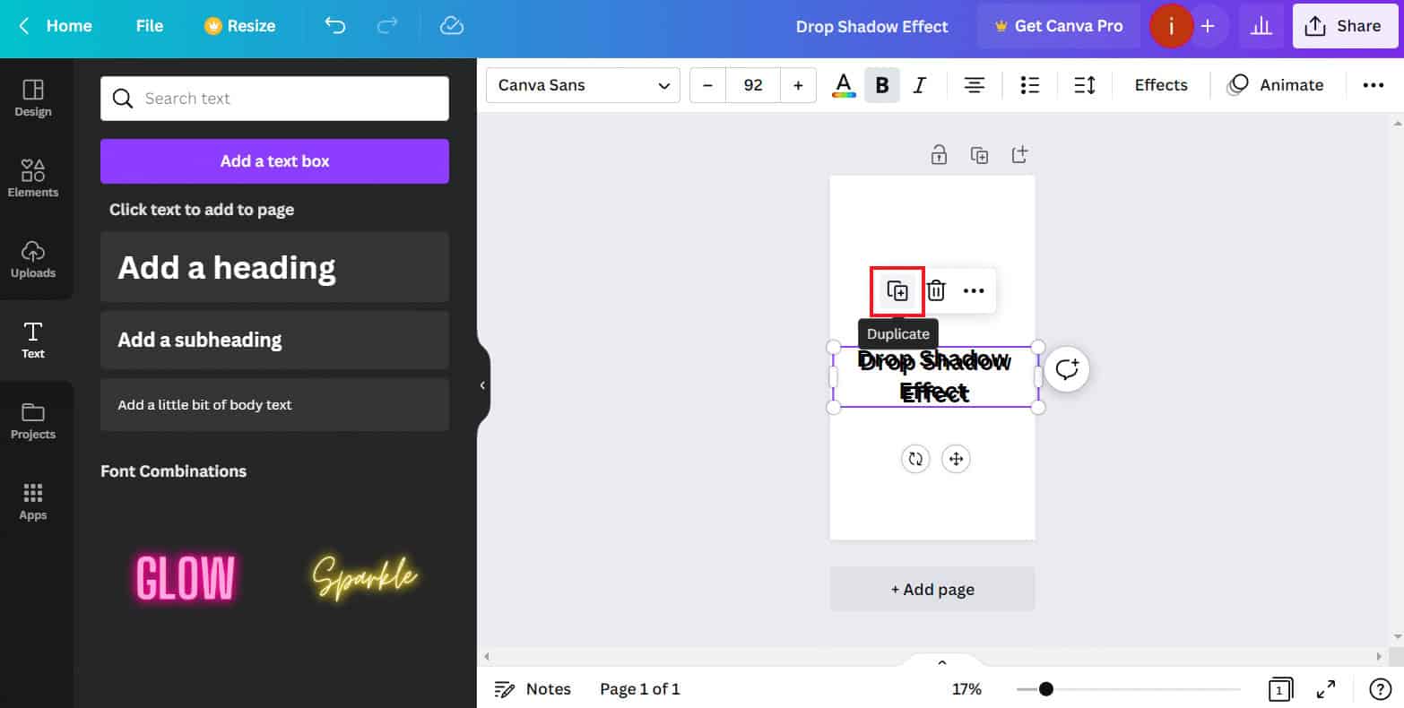The height and width of the screenshot is (708, 1404).
Task: Click the Page 1 of 1 indicator
Action: tap(640, 689)
